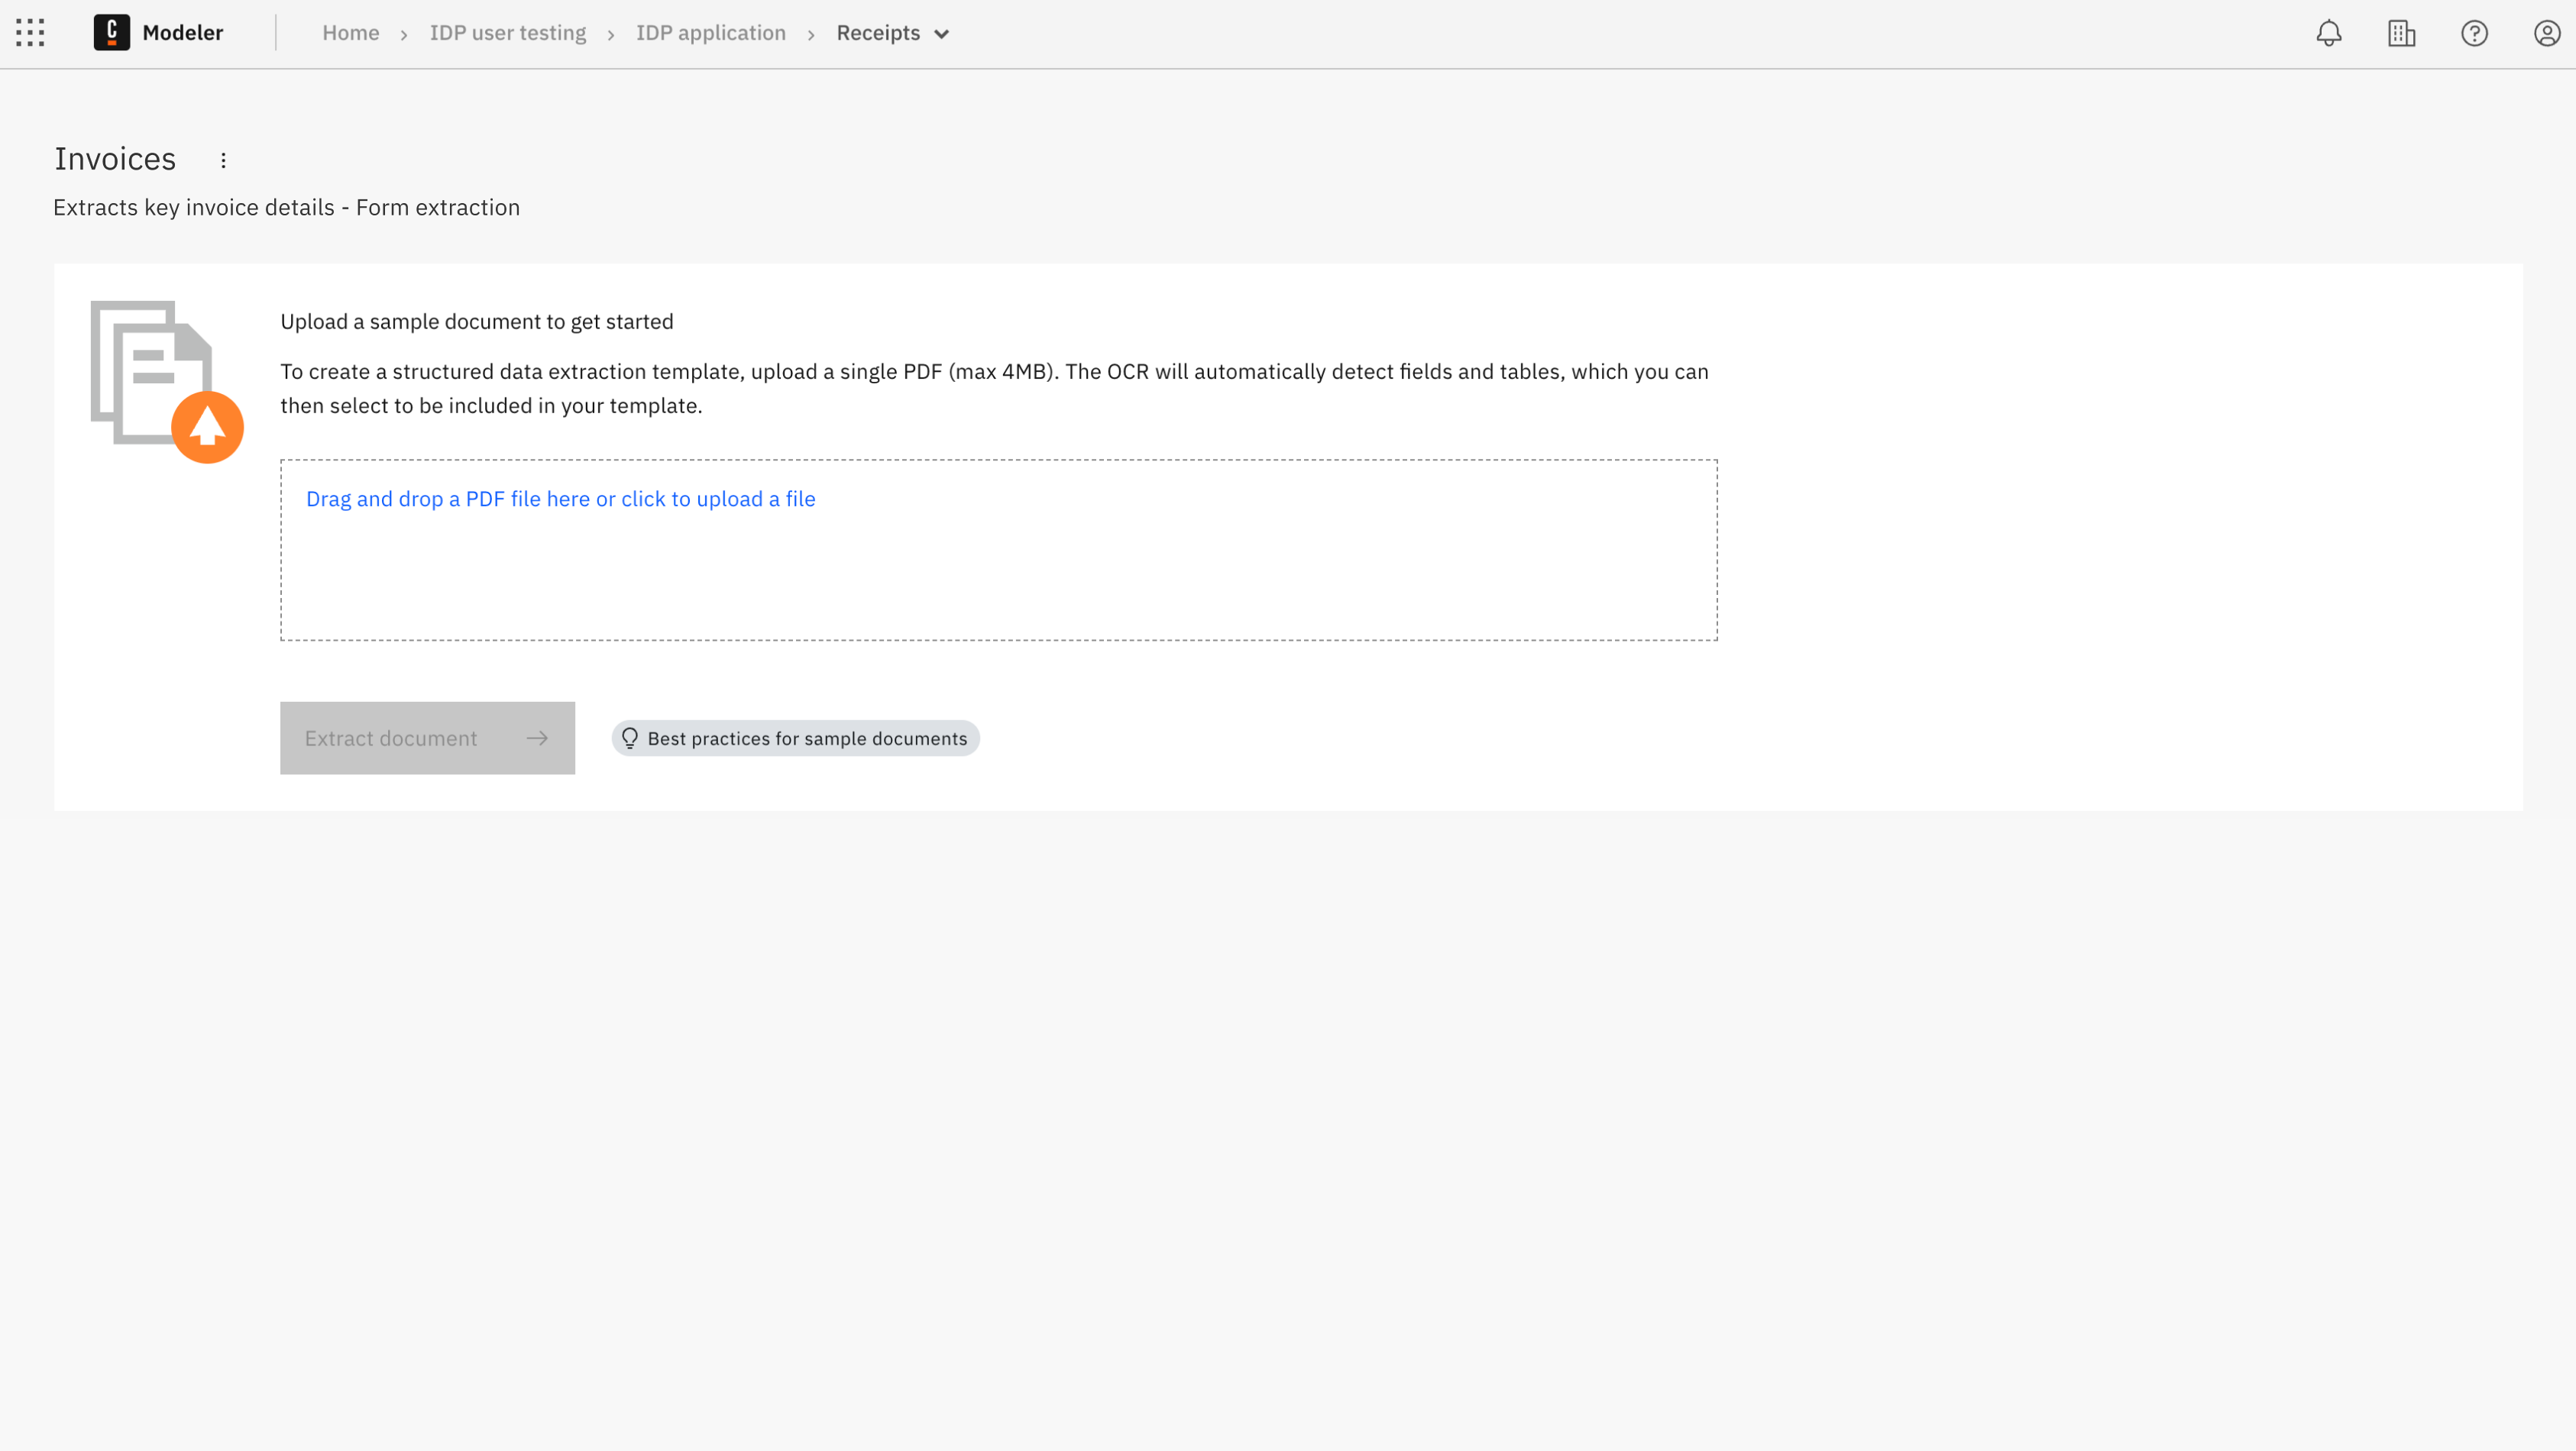Open Best practices for sample documents
2576x1451 pixels.
(806, 738)
